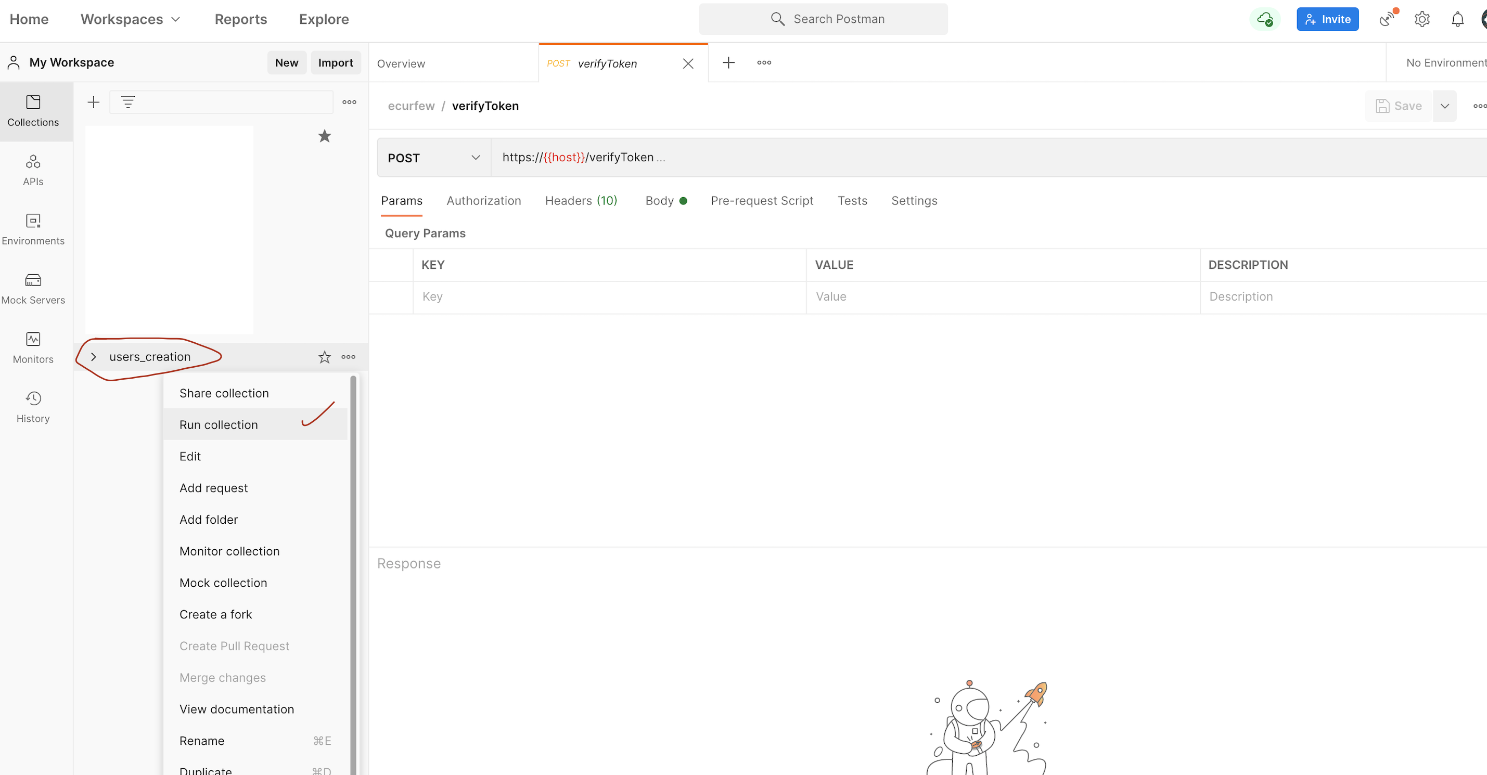Open the Save options dropdown arrow

pyautogui.click(x=1444, y=106)
